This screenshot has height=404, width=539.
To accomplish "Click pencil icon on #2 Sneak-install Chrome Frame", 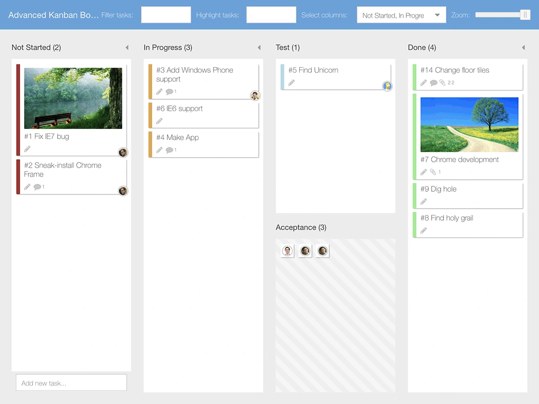I will (x=27, y=187).
